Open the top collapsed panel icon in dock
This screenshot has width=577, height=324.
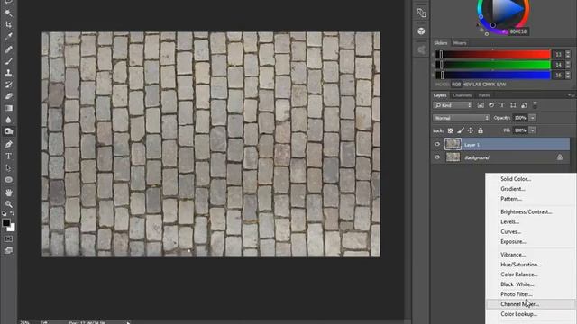[421, 13]
